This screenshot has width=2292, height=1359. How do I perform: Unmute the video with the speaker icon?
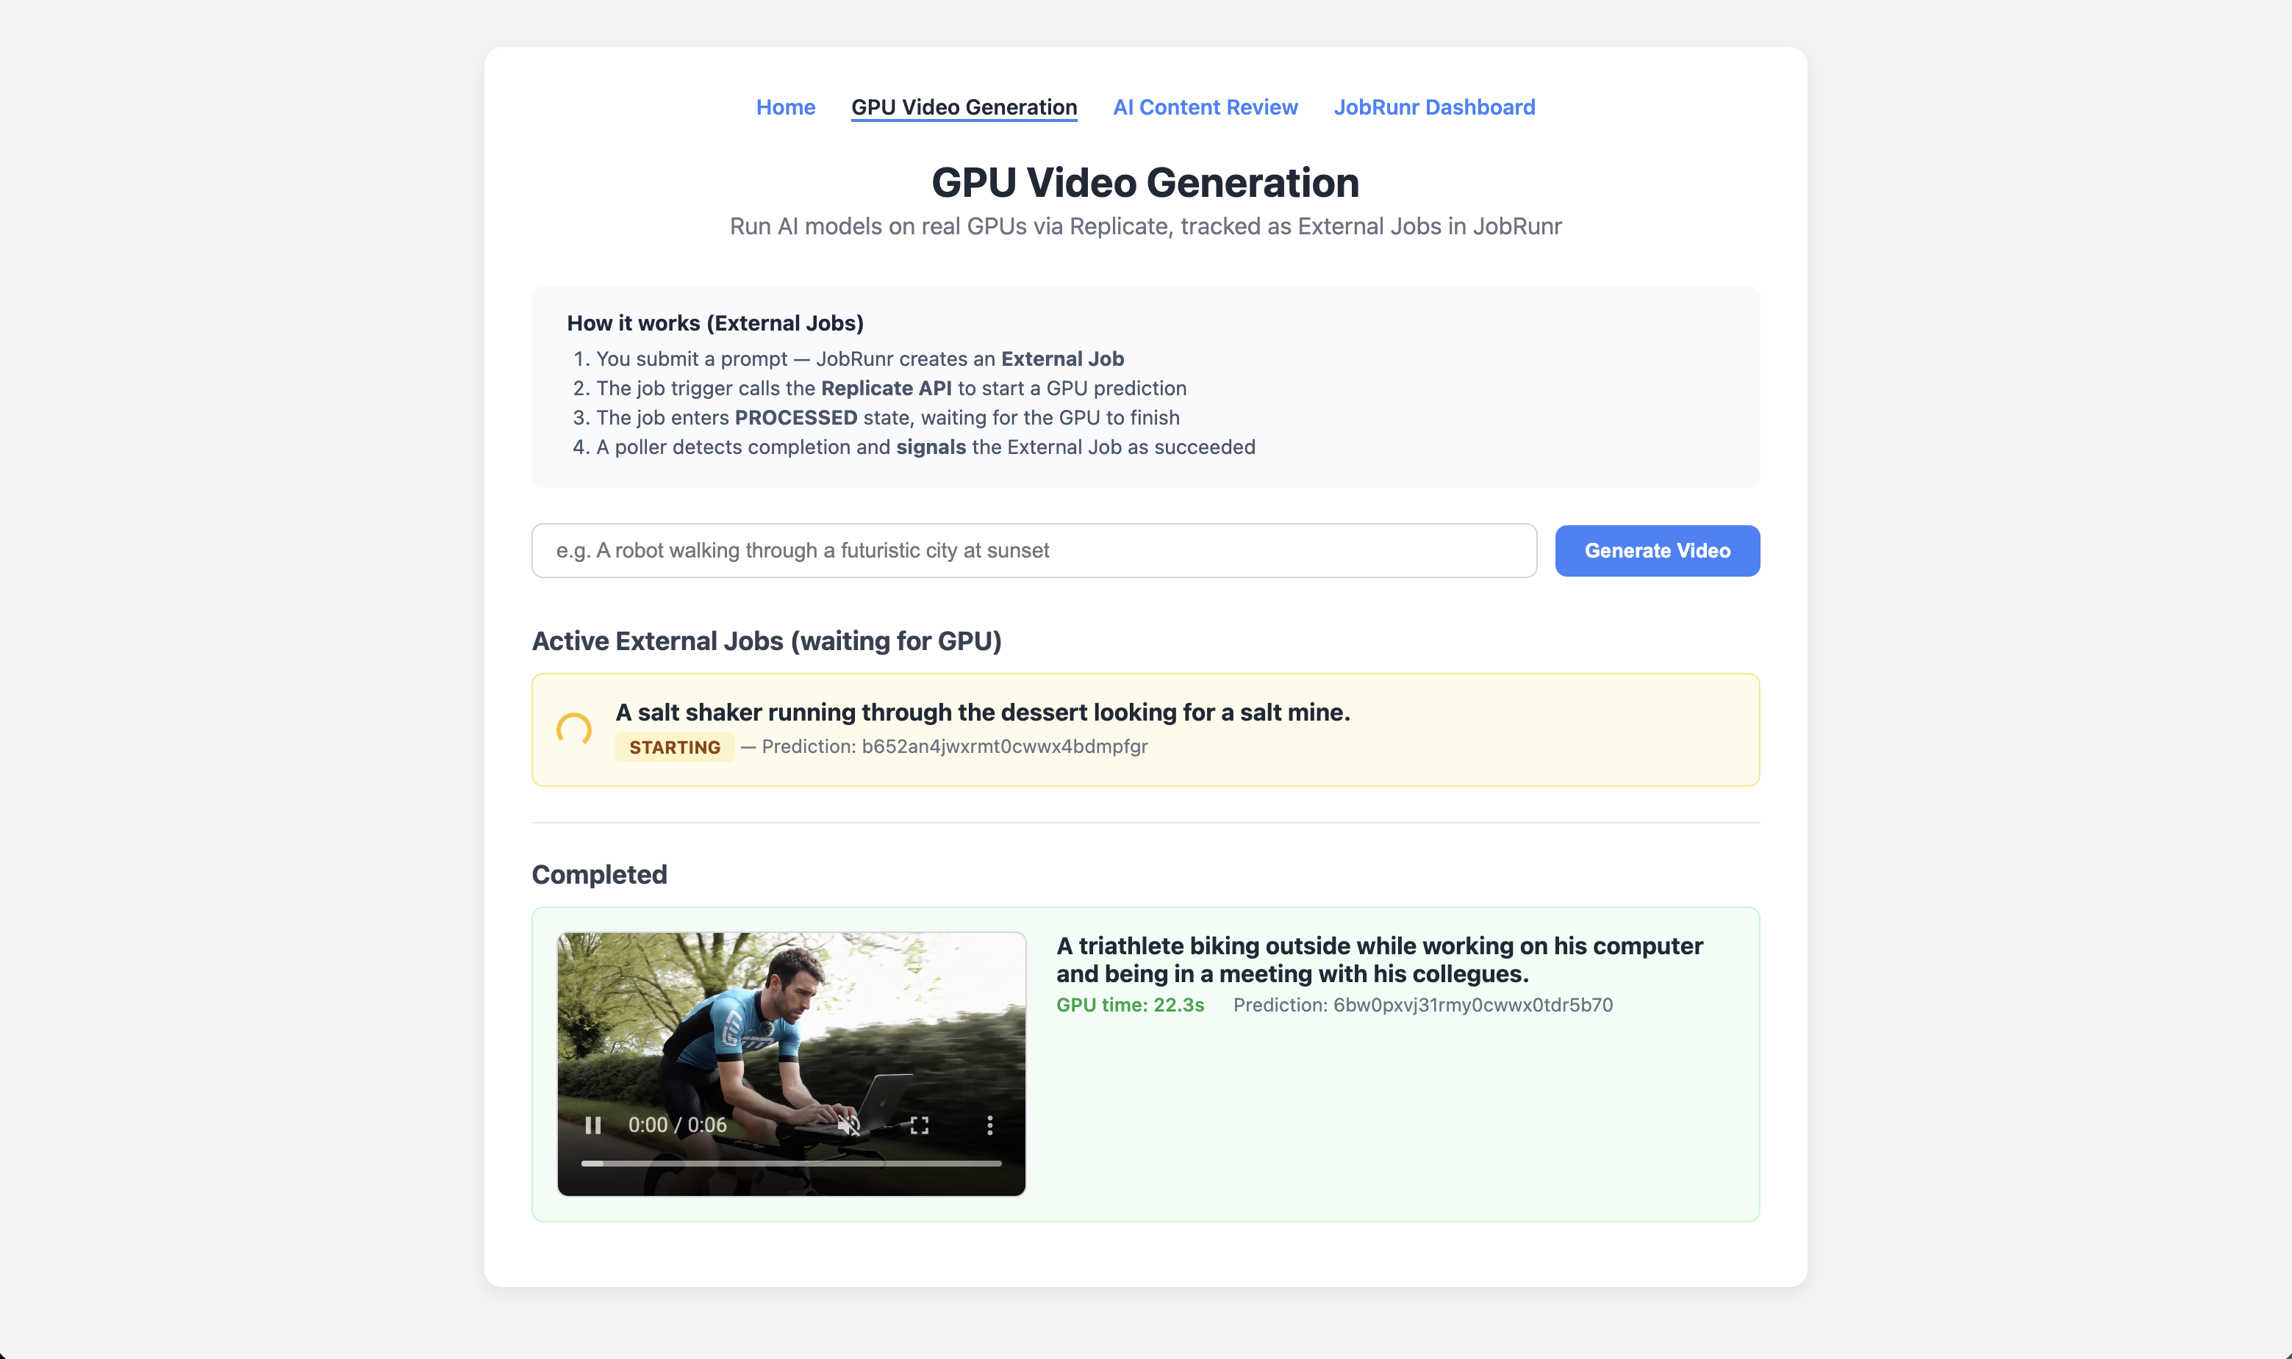[x=848, y=1125]
